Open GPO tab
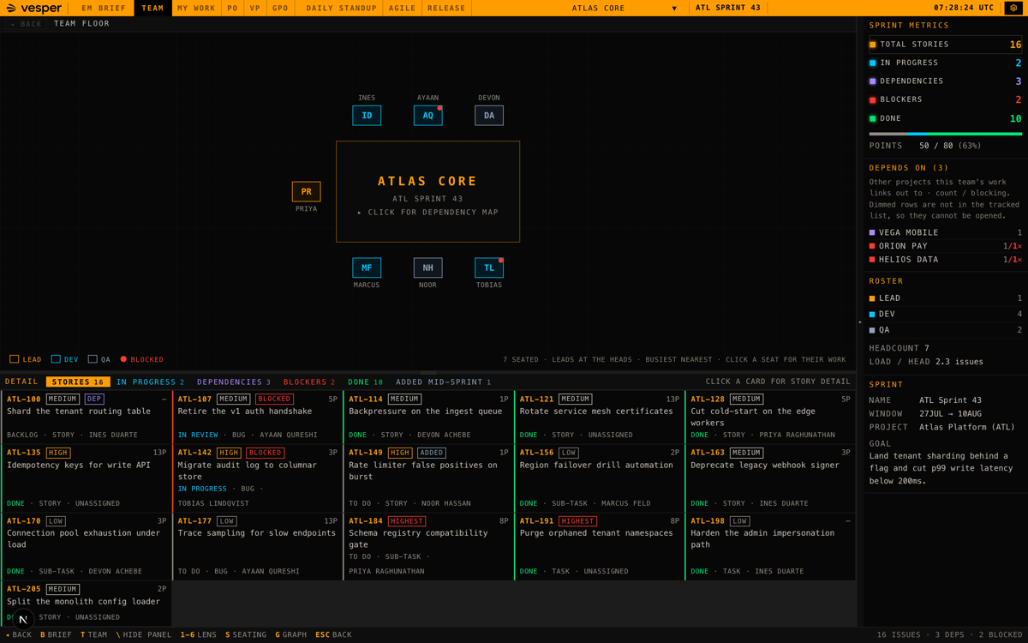 pyautogui.click(x=280, y=8)
